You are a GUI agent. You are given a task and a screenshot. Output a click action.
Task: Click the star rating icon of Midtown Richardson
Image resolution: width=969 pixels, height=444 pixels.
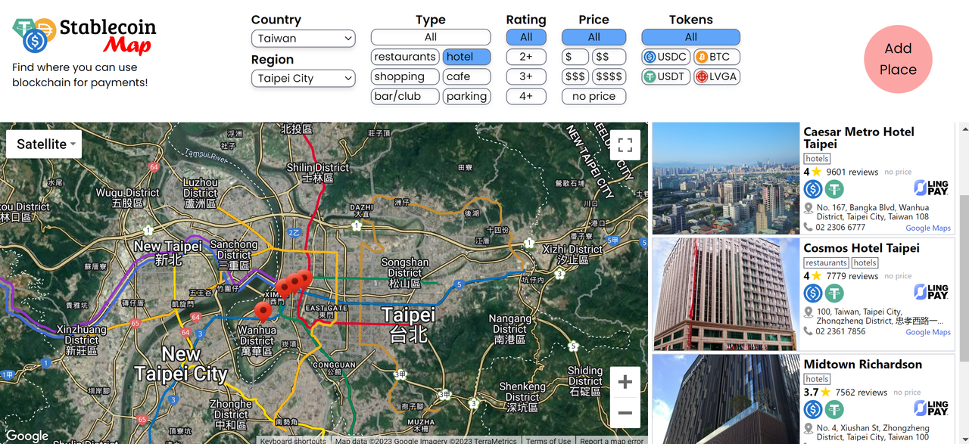826,393
